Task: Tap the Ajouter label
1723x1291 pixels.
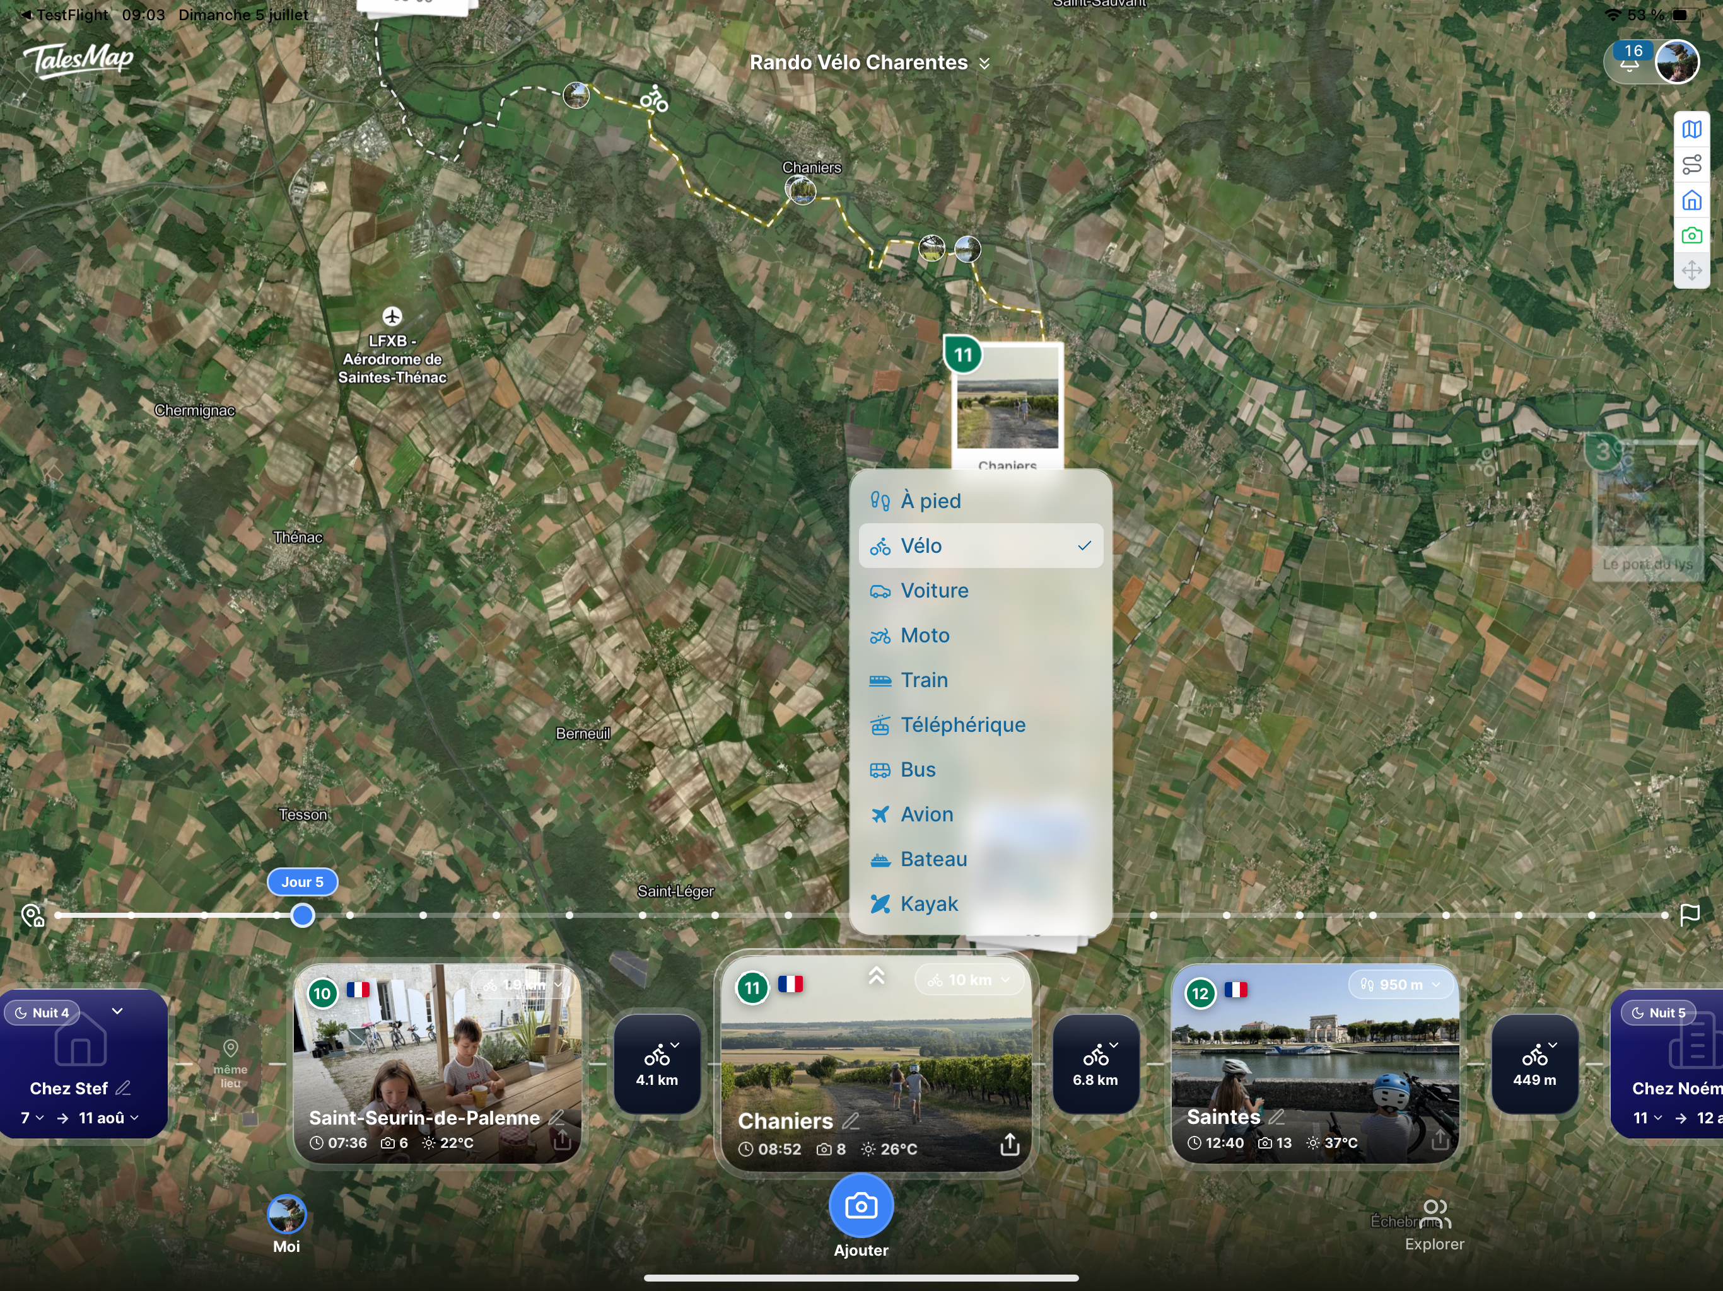Action: [861, 1251]
